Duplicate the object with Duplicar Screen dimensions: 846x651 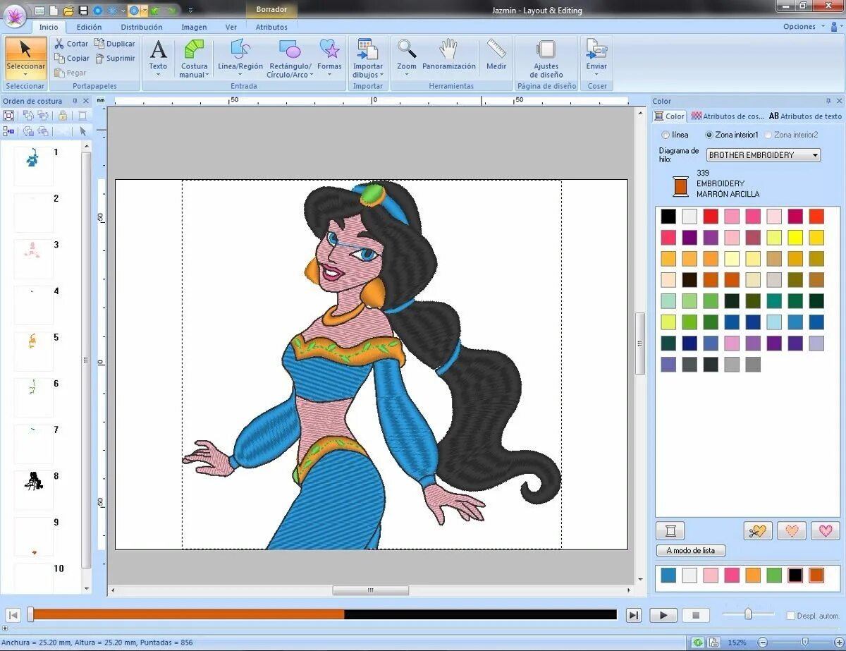point(114,44)
